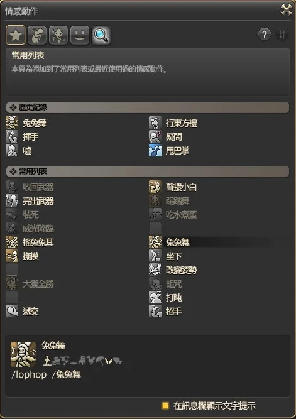Open the thinking figure general emotes tab

pyautogui.click(x=37, y=35)
